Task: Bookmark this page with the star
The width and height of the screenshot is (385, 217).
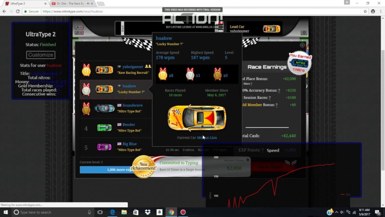Action: click(365, 11)
